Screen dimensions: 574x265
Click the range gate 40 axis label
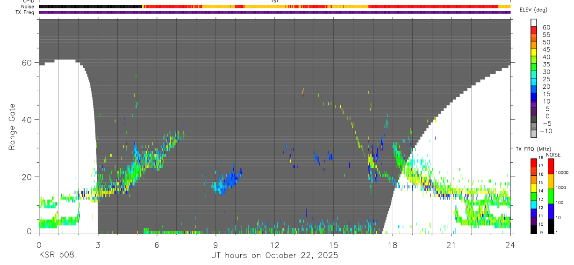coord(28,120)
